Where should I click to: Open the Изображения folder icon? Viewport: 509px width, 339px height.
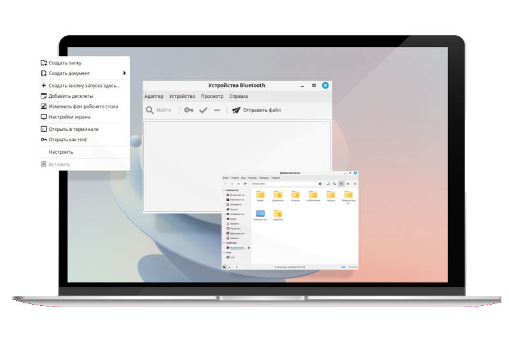coord(313,195)
